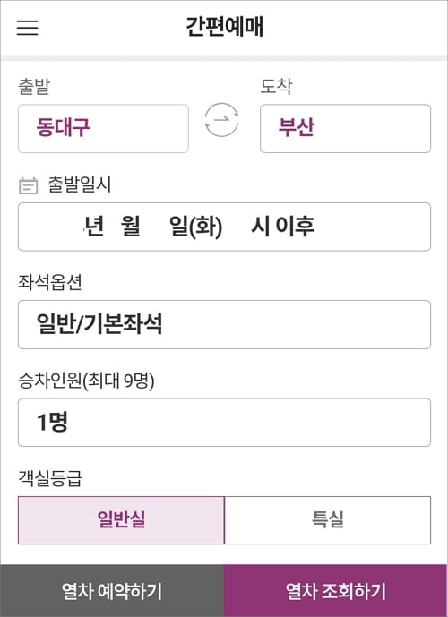448x617 pixels.
Task: Pick the 년 월 일(화) date portion
Action: pos(153,227)
